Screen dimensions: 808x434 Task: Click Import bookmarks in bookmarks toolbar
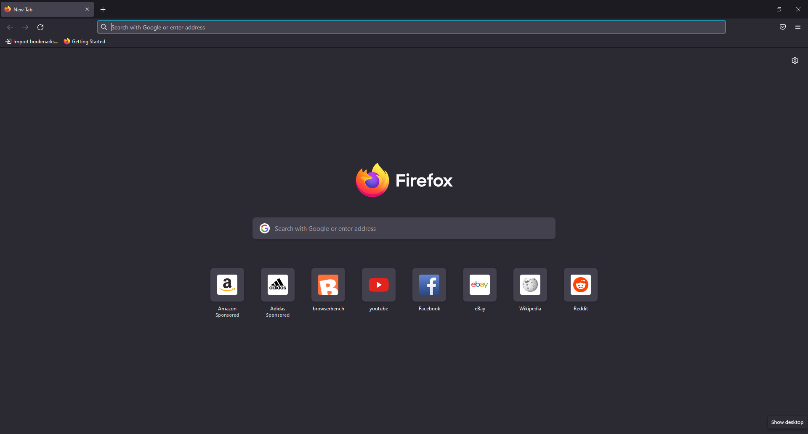pos(32,41)
